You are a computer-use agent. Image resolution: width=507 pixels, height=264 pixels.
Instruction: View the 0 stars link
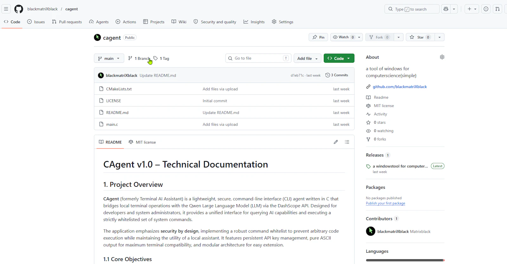[x=376, y=123]
